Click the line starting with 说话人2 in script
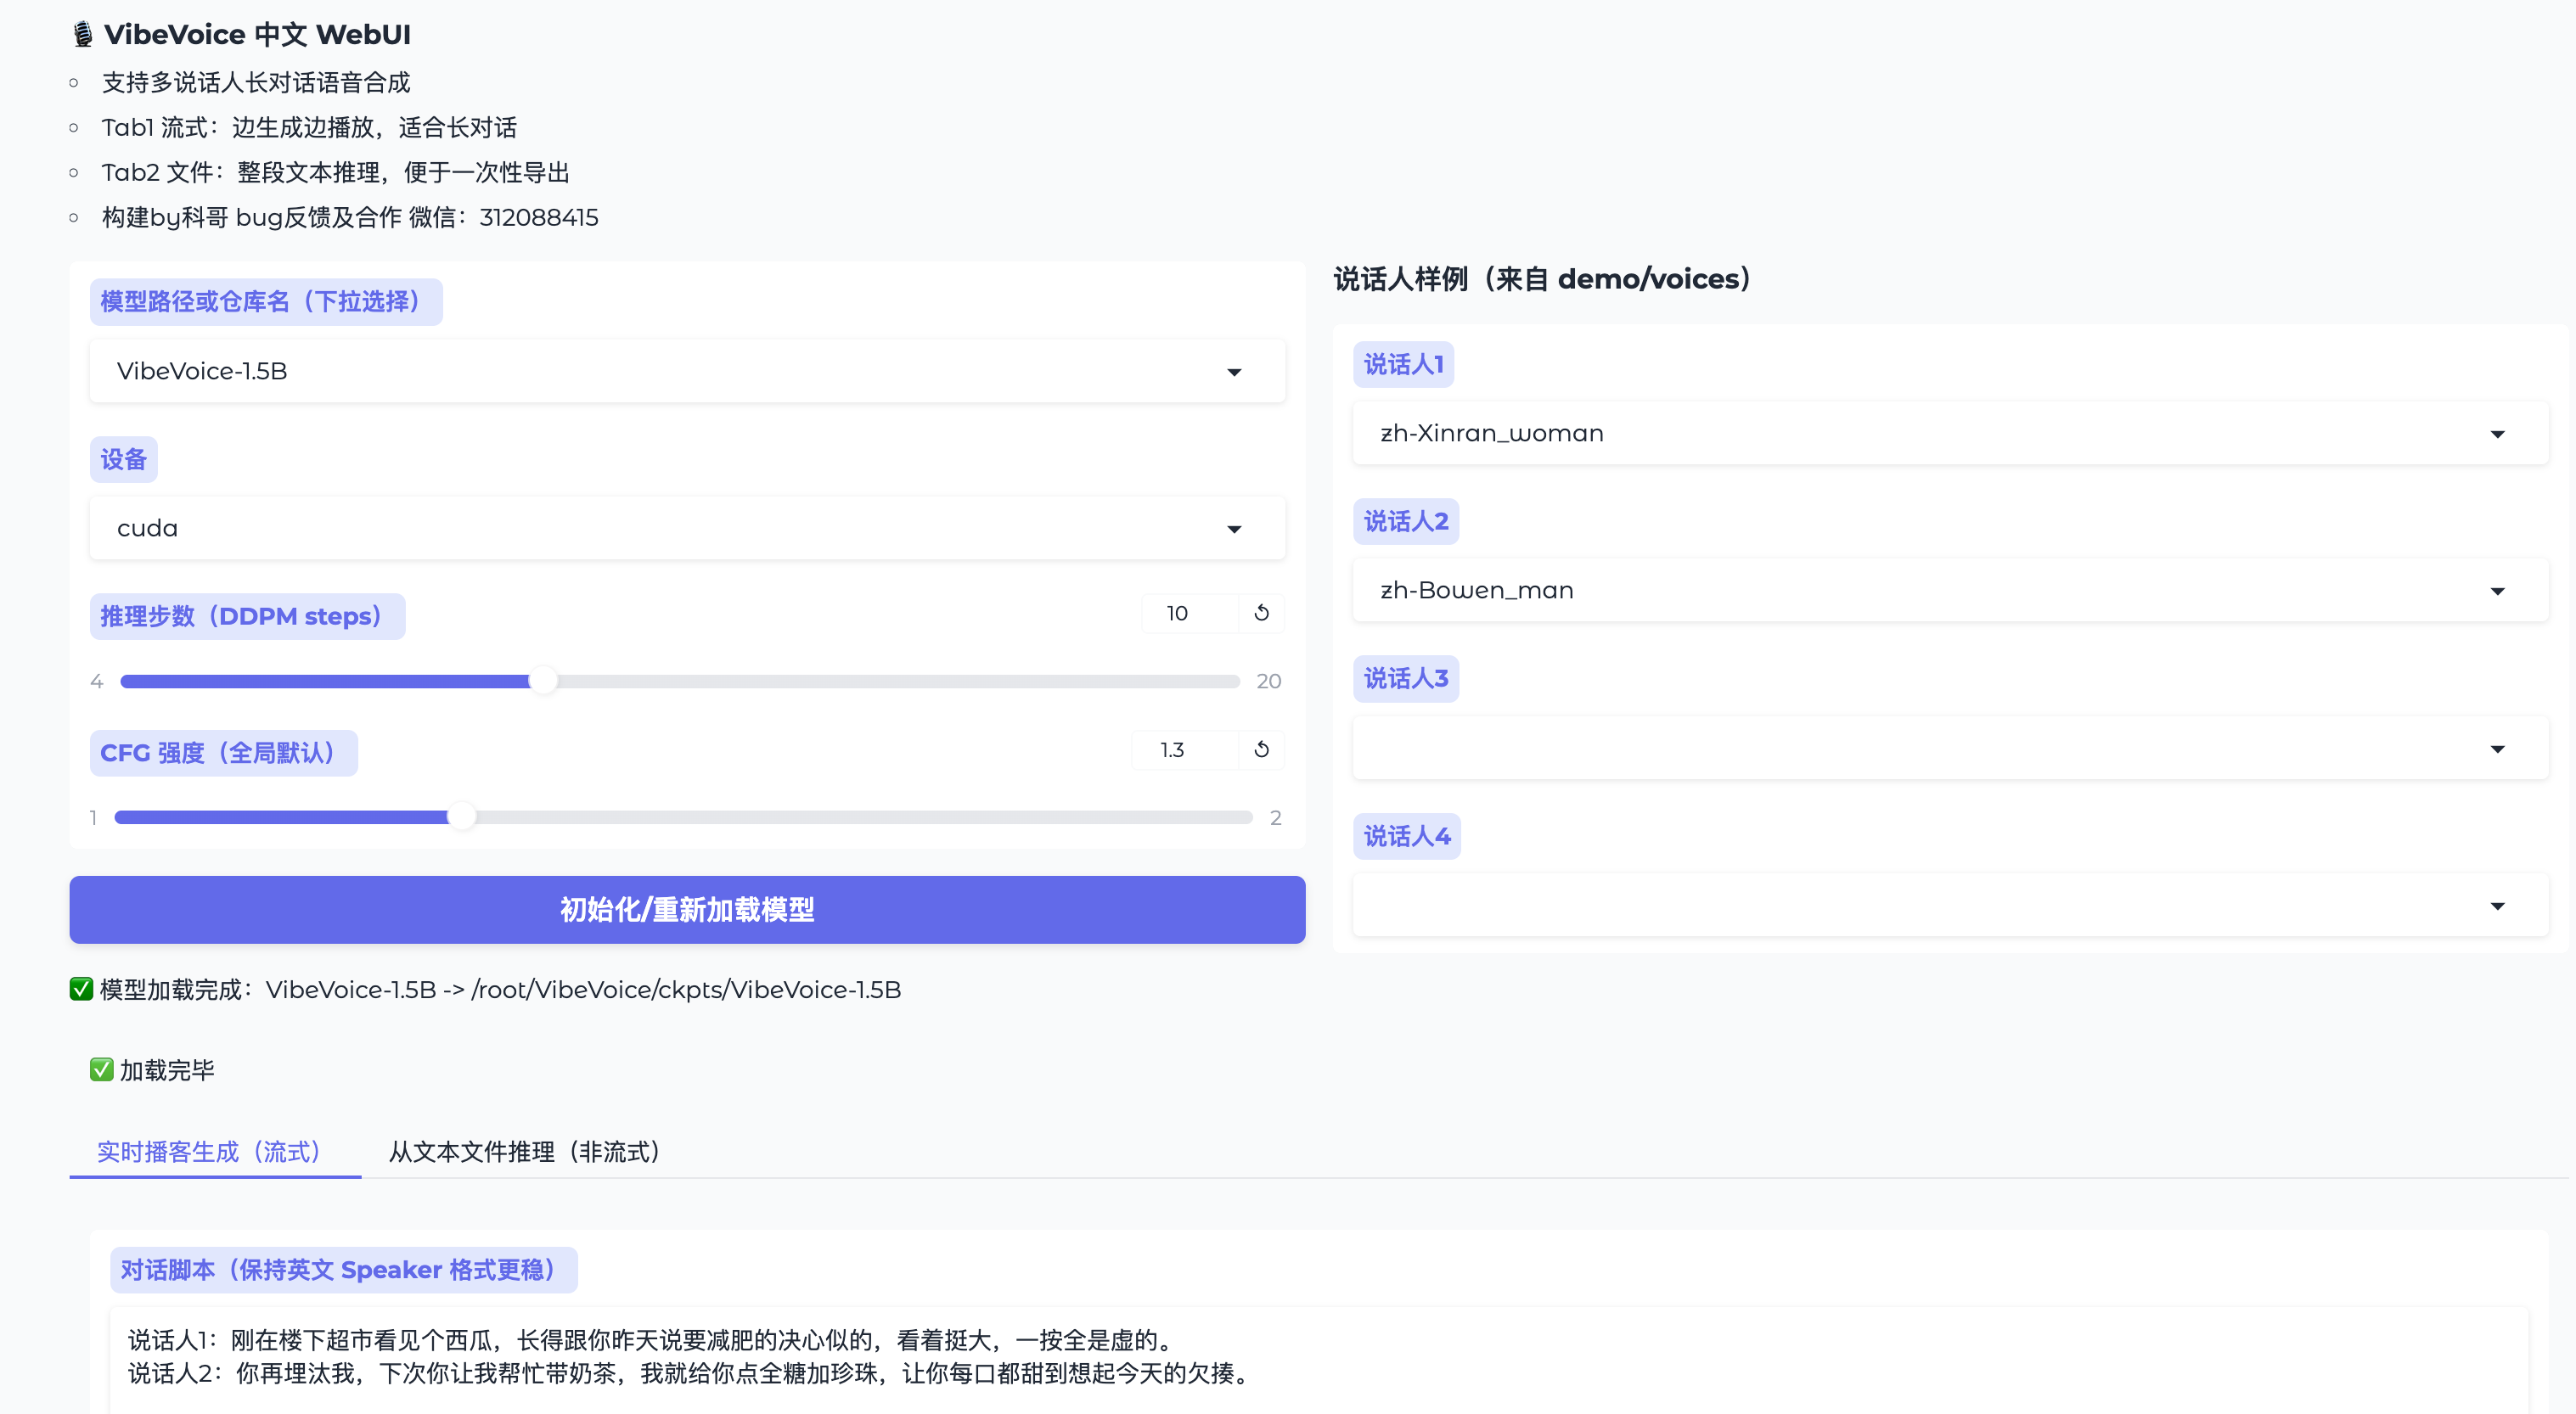The height and width of the screenshot is (1414, 2576). click(x=691, y=1374)
